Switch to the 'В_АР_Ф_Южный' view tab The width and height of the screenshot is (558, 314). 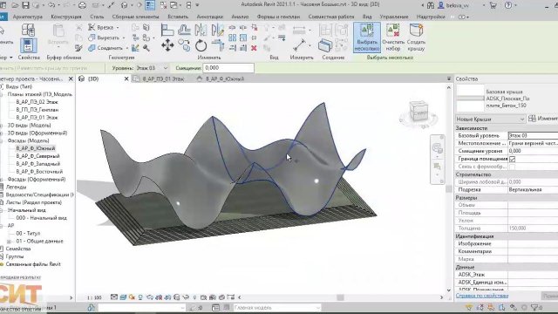click(225, 79)
